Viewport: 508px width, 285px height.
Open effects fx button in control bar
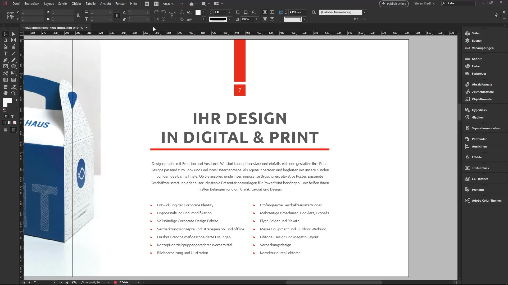tap(253, 12)
